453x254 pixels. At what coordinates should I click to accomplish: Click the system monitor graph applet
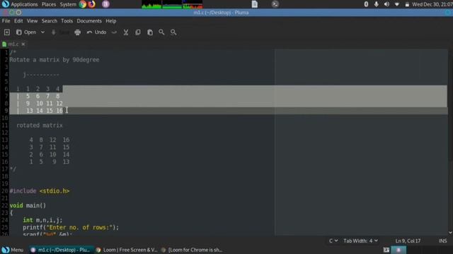172,4
